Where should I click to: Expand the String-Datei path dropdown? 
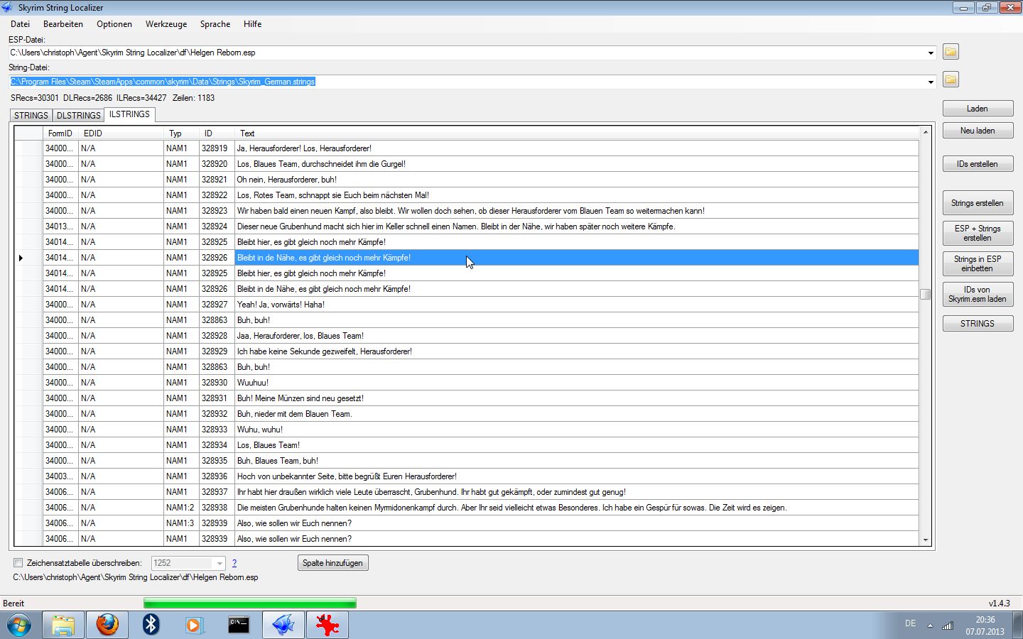(931, 82)
